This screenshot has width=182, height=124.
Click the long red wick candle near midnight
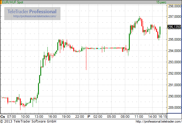click(x=86, y=58)
